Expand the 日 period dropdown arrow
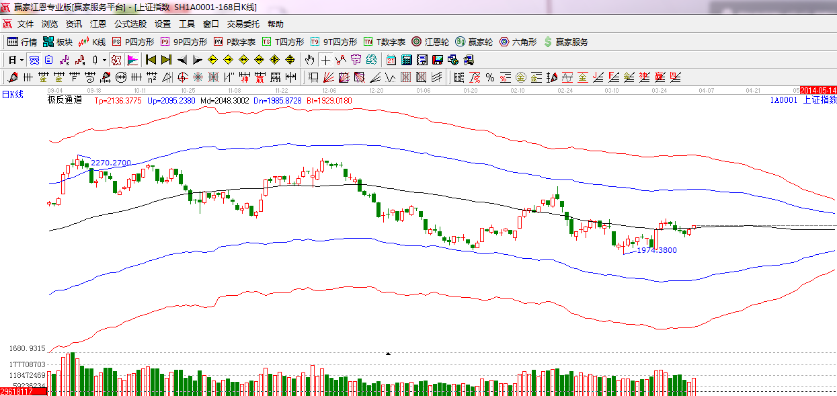 pos(21,60)
